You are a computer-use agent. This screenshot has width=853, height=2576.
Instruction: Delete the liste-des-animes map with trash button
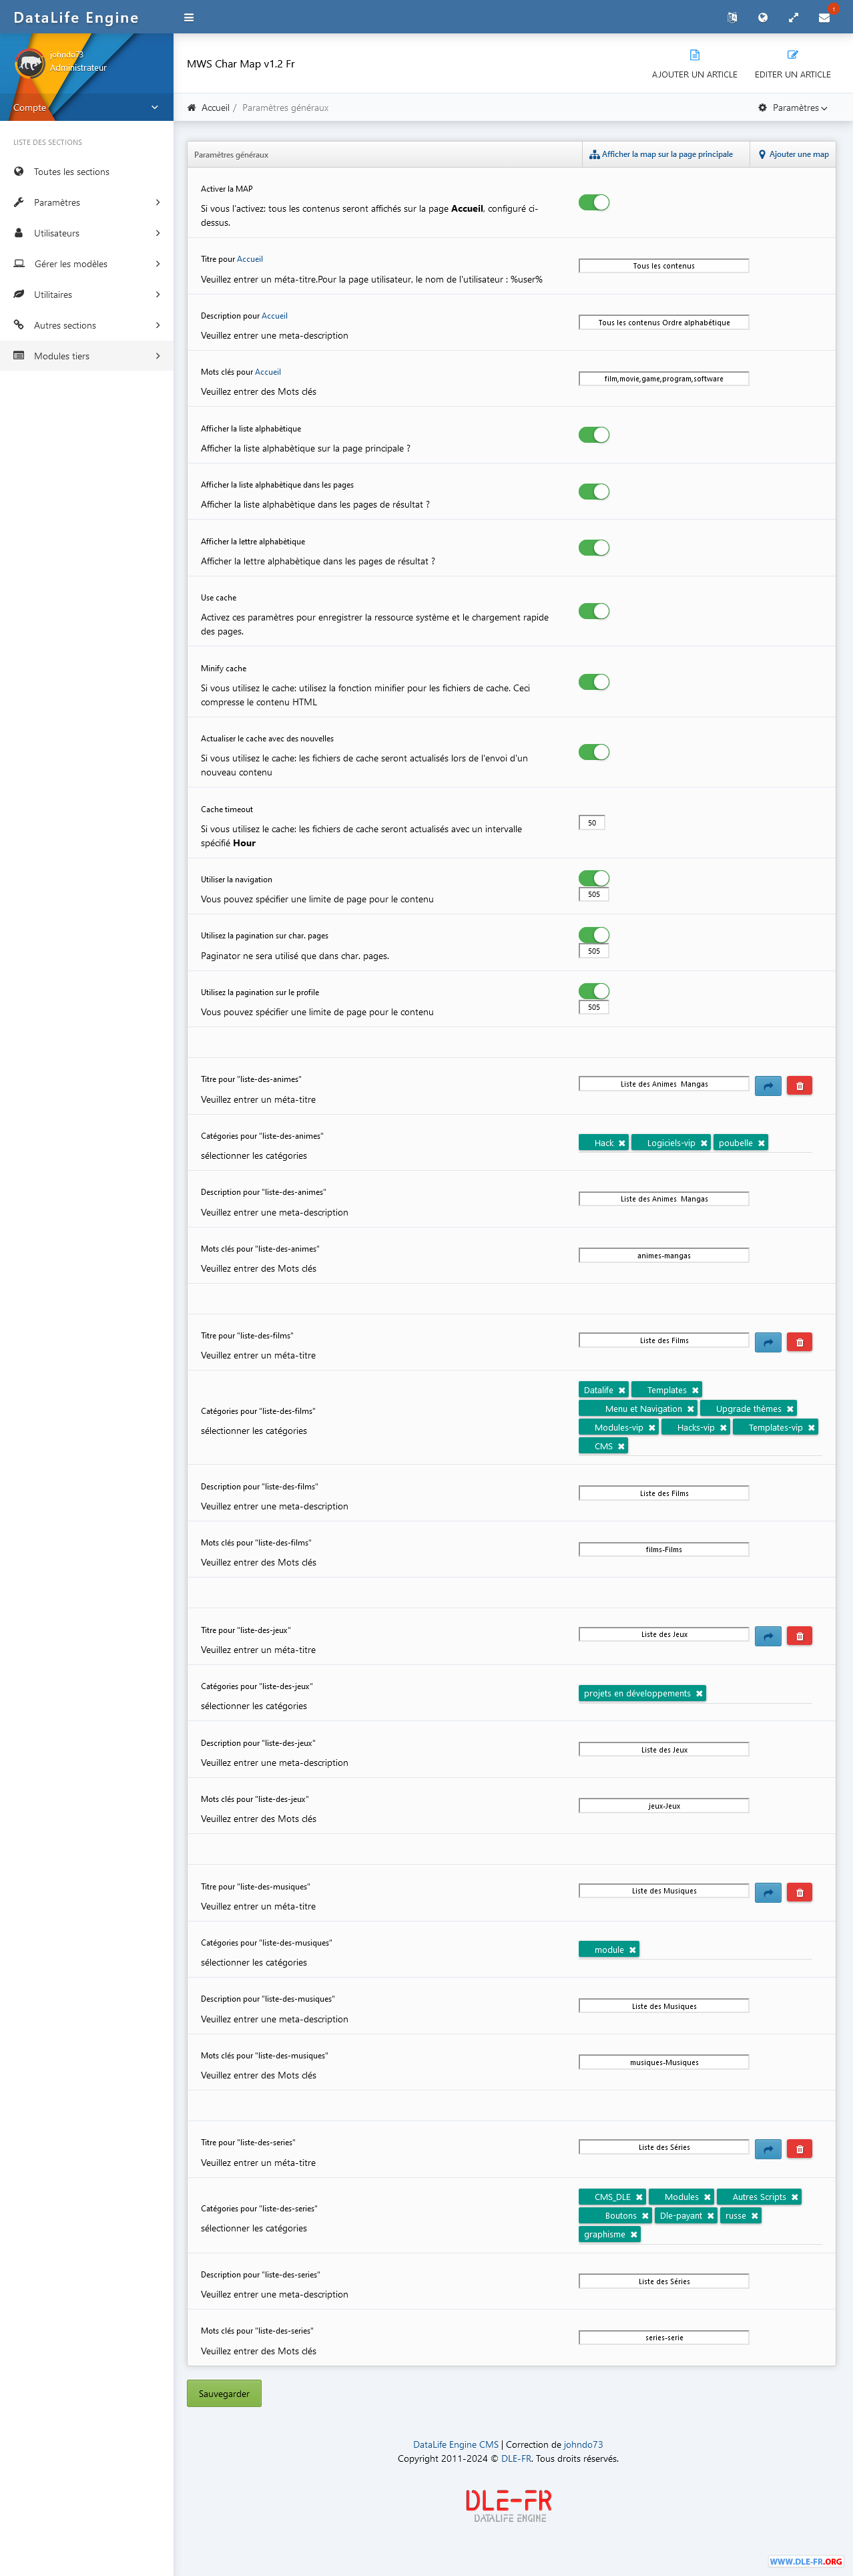point(799,1086)
